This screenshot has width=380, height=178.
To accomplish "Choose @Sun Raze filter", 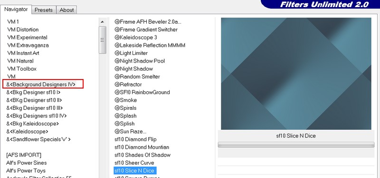I will 130,132.
